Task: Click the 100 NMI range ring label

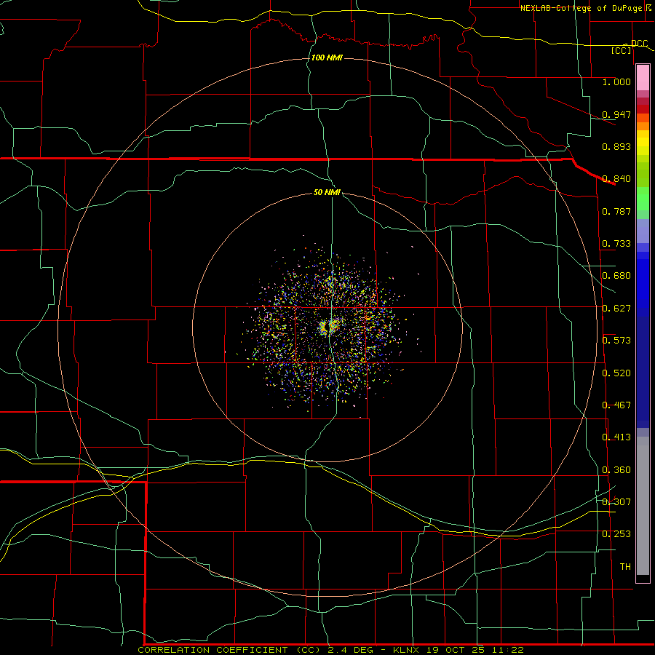Action: pyautogui.click(x=327, y=57)
